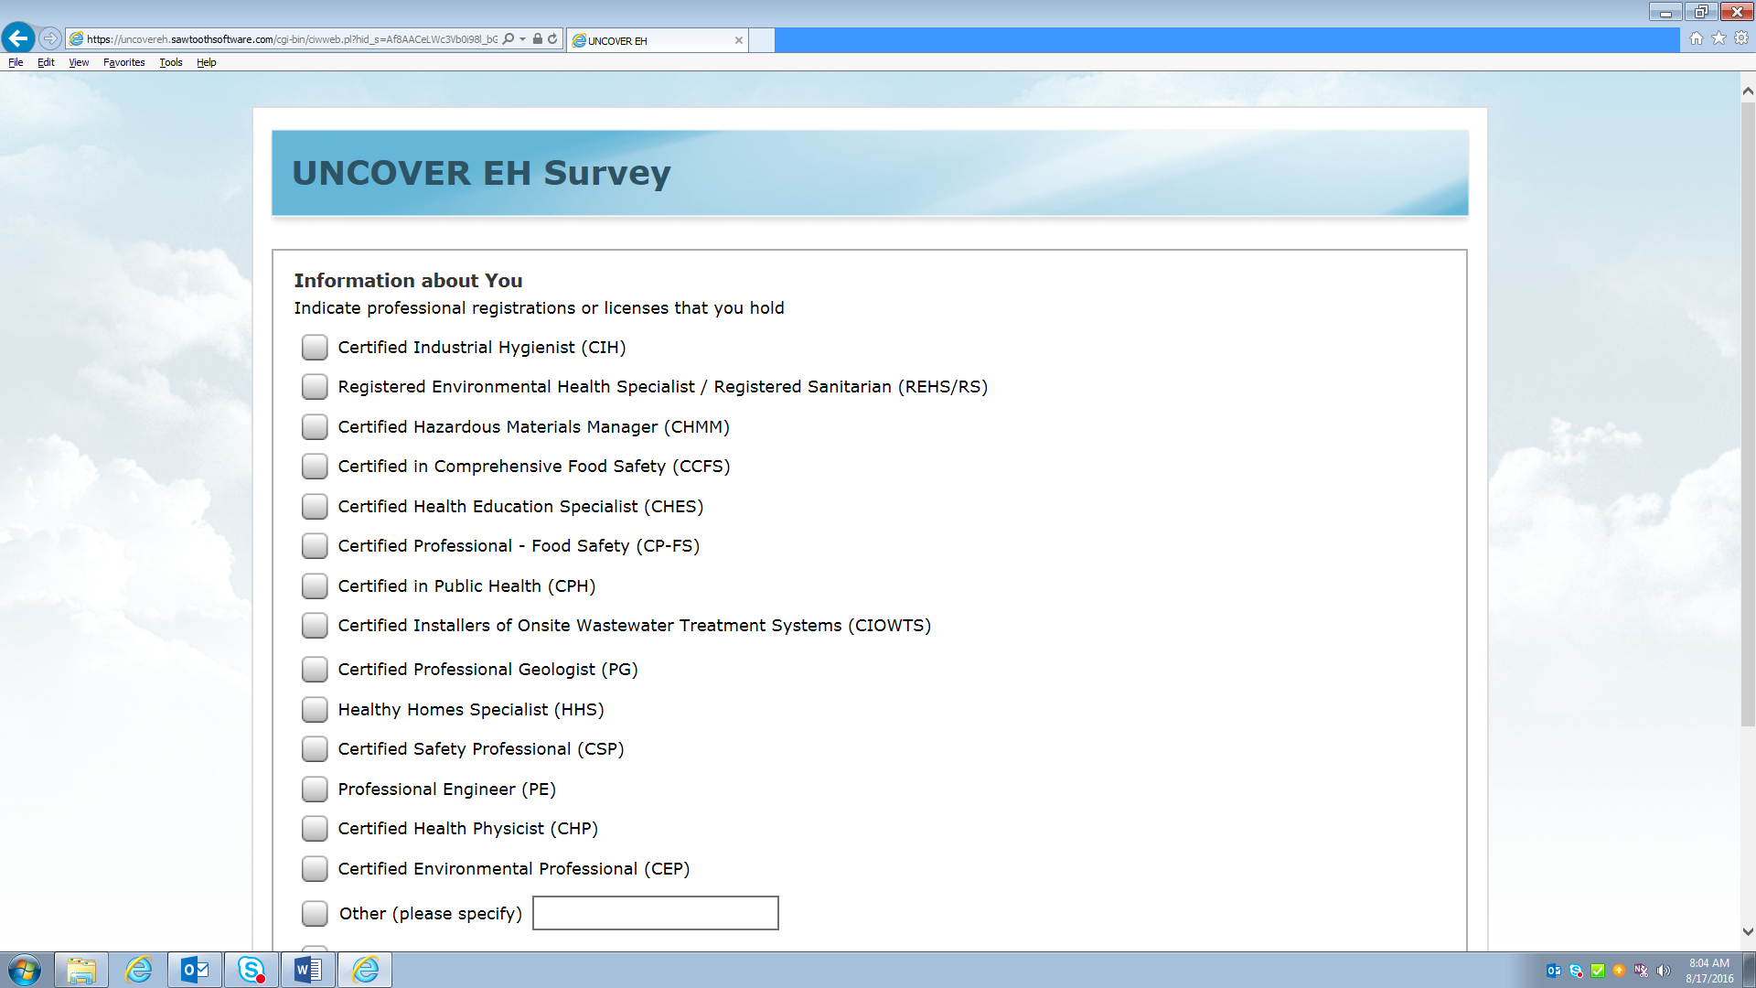Expand the address bar dropdown arrow
The height and width of the screenshot is (988, 1756).
[522, 39]
